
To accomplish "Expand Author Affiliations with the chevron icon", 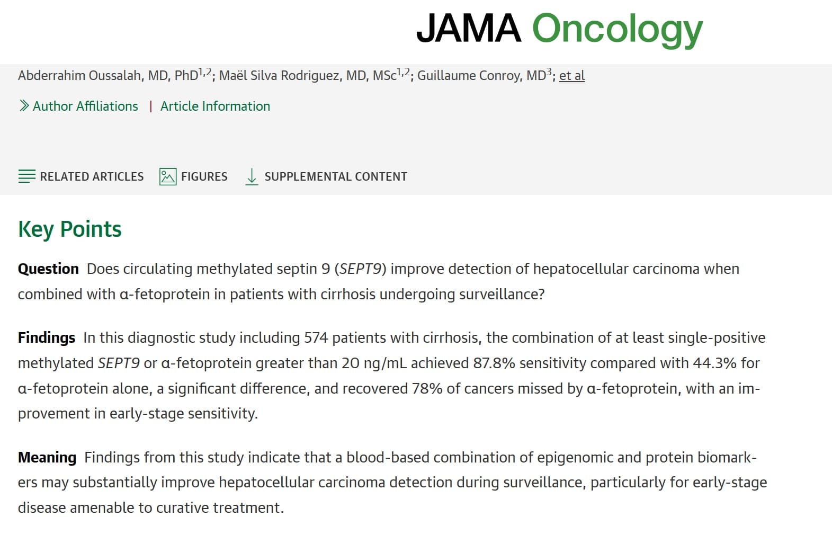I will (24, 106).
